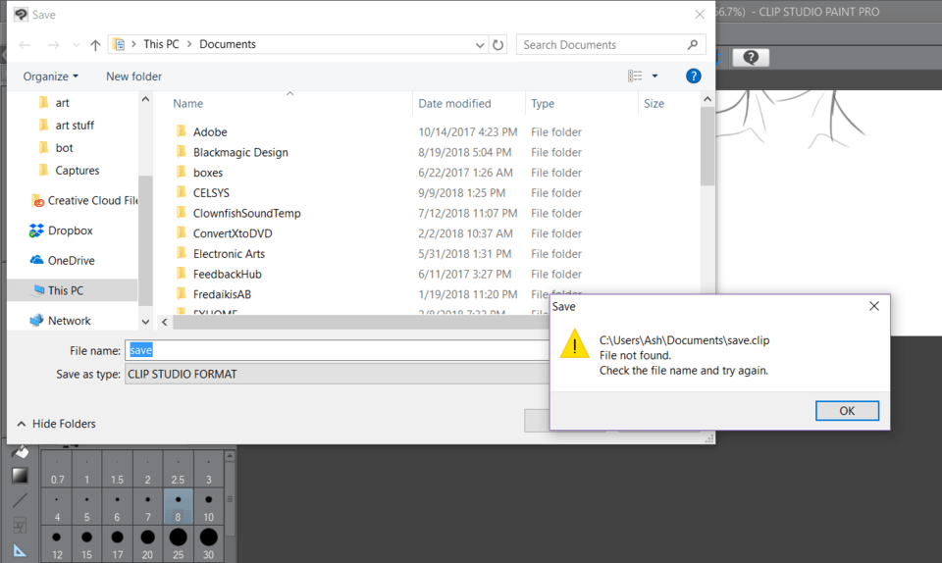Viewport: 942px width, 563px height.
Task: Open OneDrive in the navigation pane
Action: tap(63, 261)
